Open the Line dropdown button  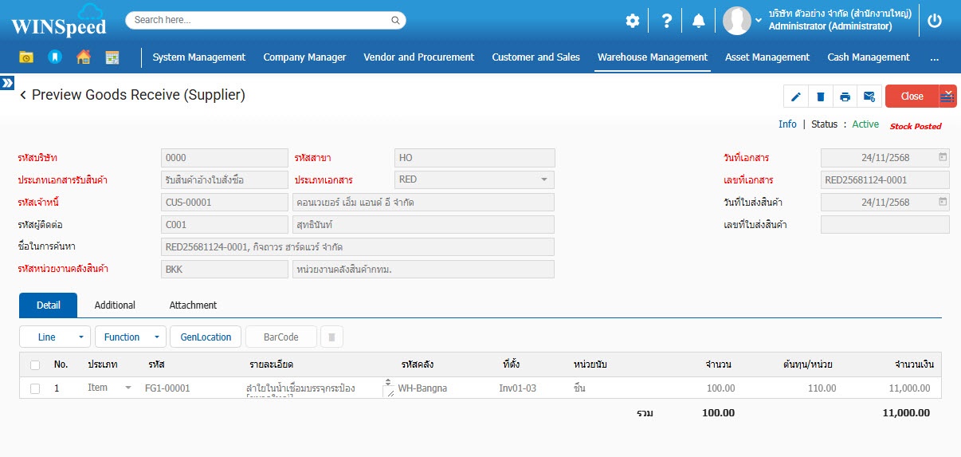tap(54, 337)
